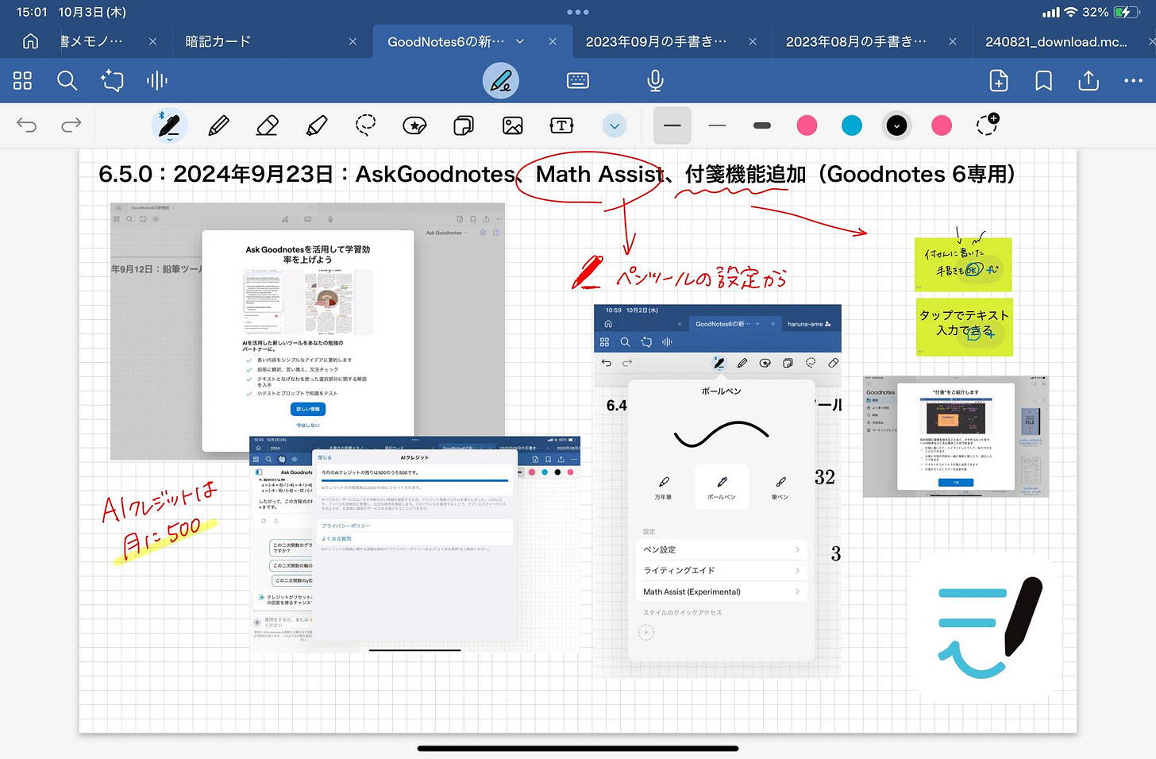Screen dimensions: 1156x759
Task: Select the ballpoint pen tool with Bluetooth badge
Action: pyautogui.click(x=170, y=125)
